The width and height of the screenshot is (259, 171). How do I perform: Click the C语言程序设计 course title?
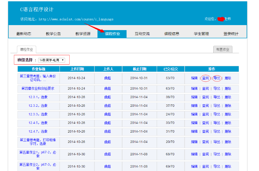[37, 9]
